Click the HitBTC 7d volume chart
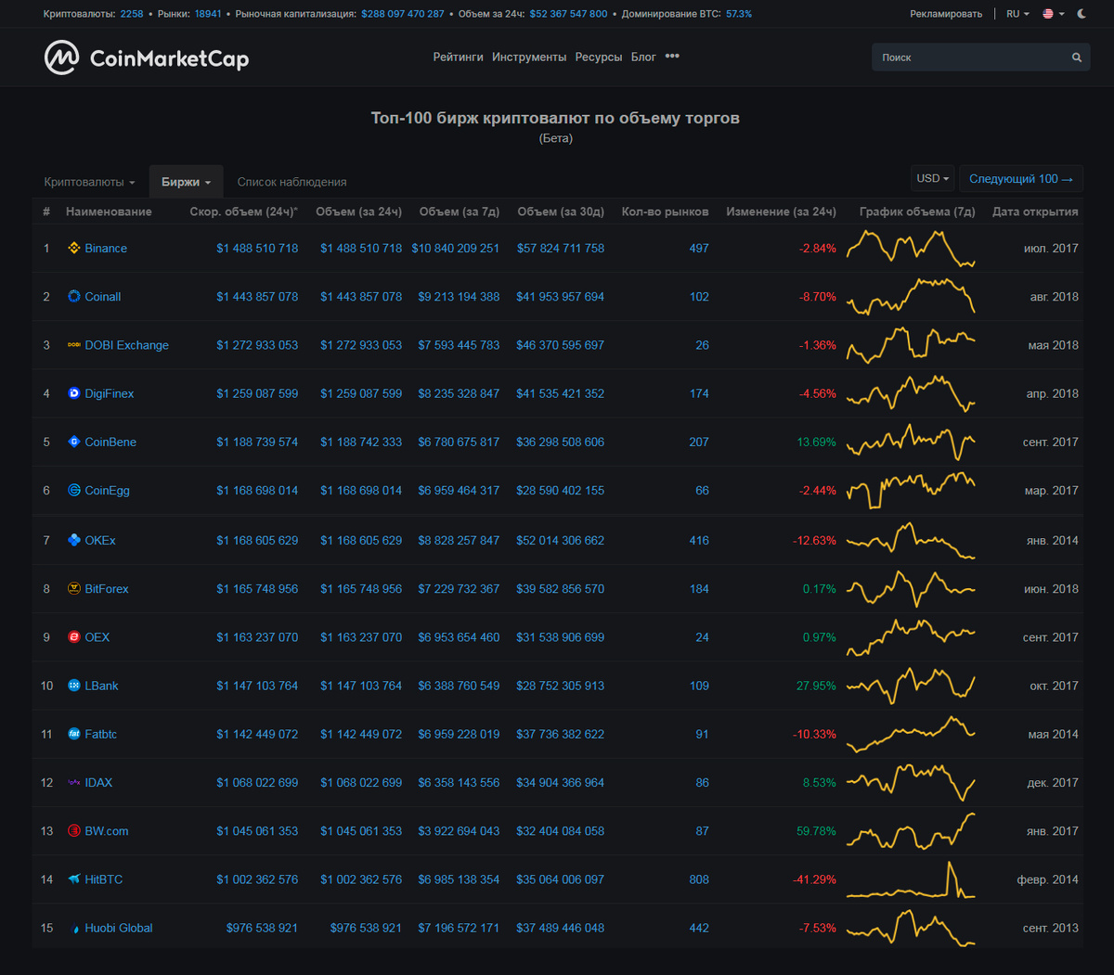1114x975 pixels. (x=911, y=879)
